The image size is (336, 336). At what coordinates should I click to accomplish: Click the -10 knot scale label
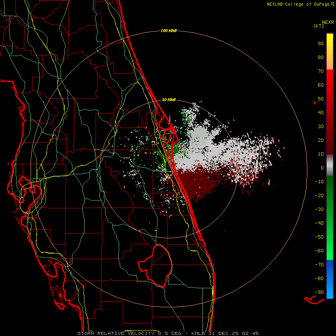coord(319,182)
